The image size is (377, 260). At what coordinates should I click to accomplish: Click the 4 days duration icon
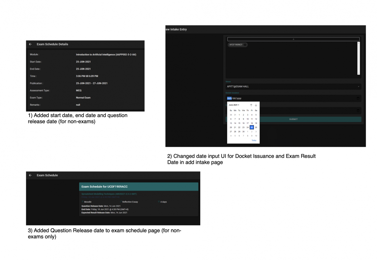(158, 202)
